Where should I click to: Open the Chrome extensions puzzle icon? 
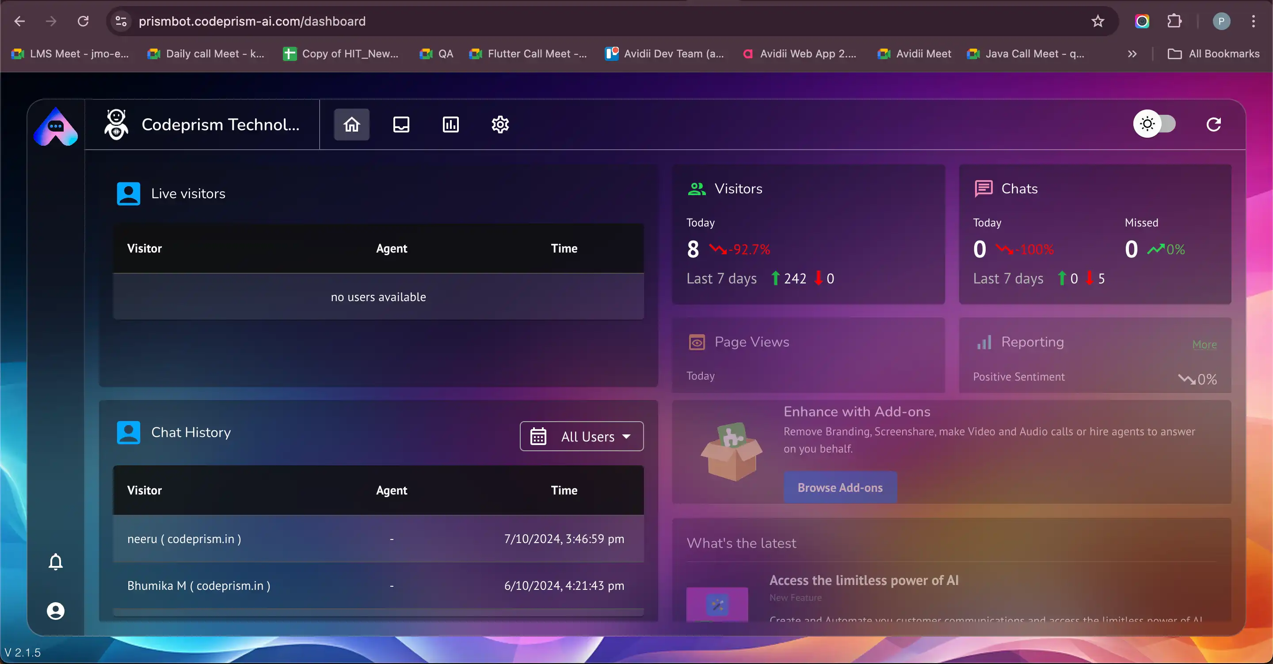[1174, 21]
